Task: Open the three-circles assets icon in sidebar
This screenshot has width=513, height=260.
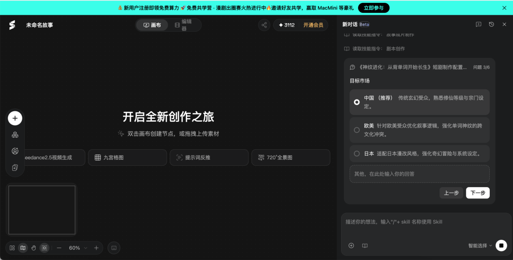Action: pyautogui.click(x=15, y=134)
